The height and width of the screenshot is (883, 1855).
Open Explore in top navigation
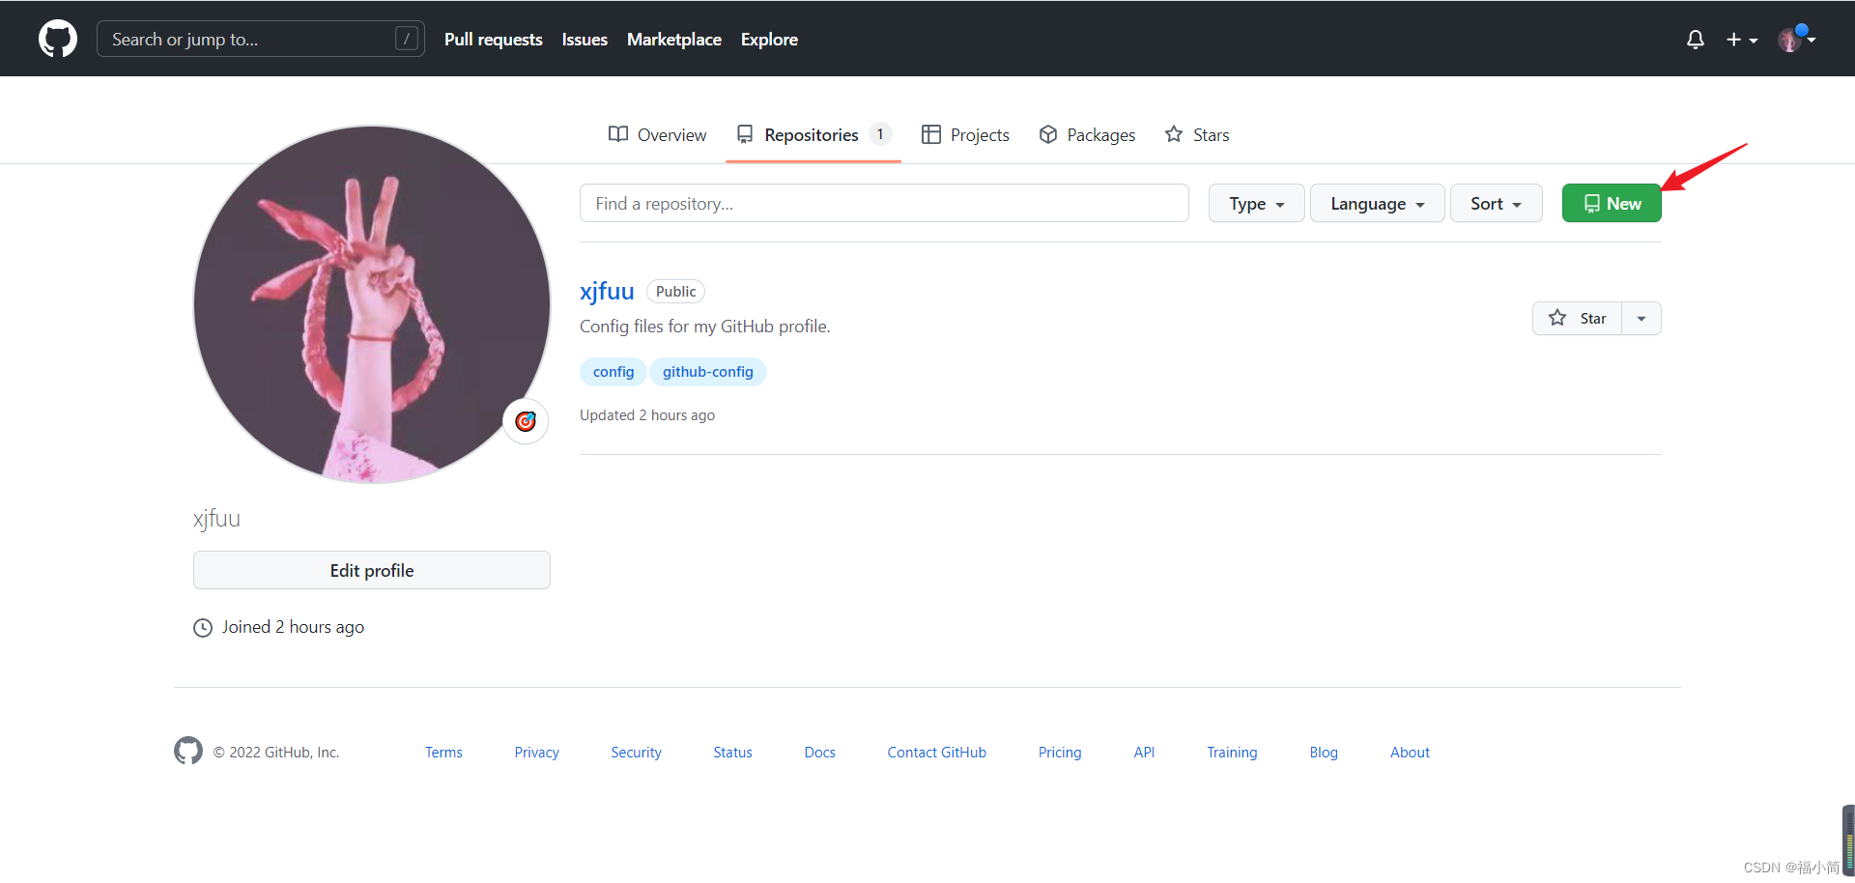(x=769, y=40)
